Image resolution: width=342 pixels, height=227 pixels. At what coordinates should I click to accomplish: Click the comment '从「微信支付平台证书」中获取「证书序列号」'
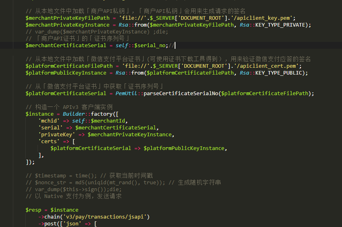(x=95, y=87)
